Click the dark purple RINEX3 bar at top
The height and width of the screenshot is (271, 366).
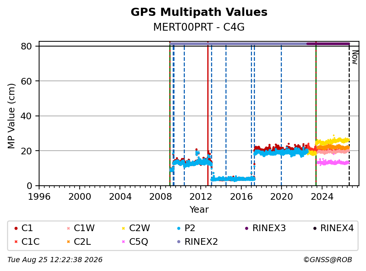[x=328, y=44]
